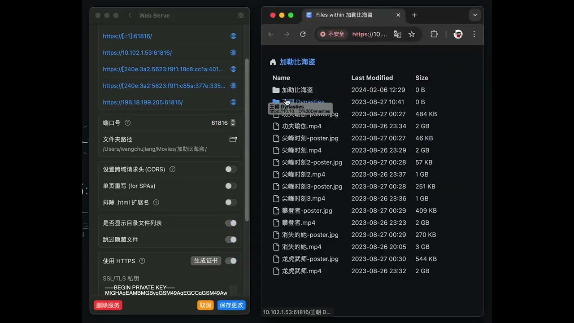The height and width of the screenshot is (323, 574).
Task: Click blue 保存更改 button
Action: click(x=231, y=306)
